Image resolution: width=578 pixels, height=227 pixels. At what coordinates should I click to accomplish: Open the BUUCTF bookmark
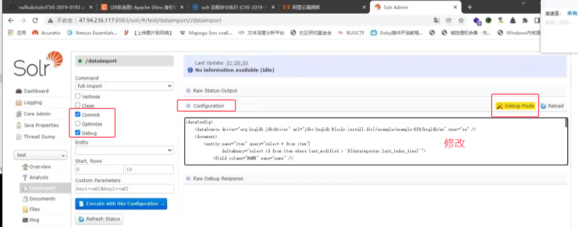tap(352, 33)
